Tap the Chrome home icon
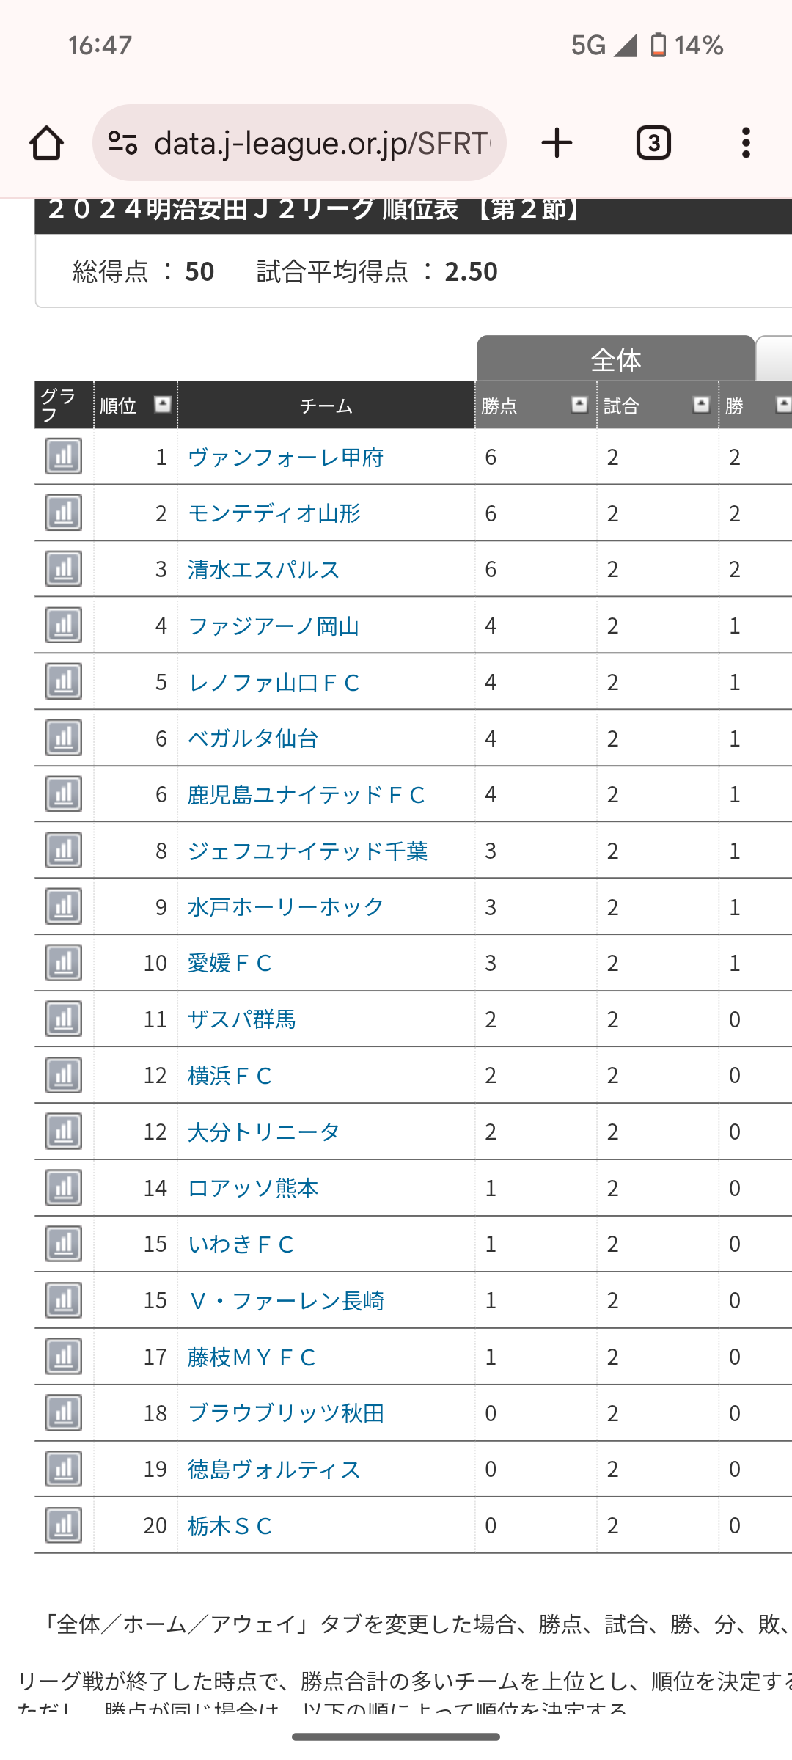Viewport: 792px width, 1760px height. pos(46,143)
